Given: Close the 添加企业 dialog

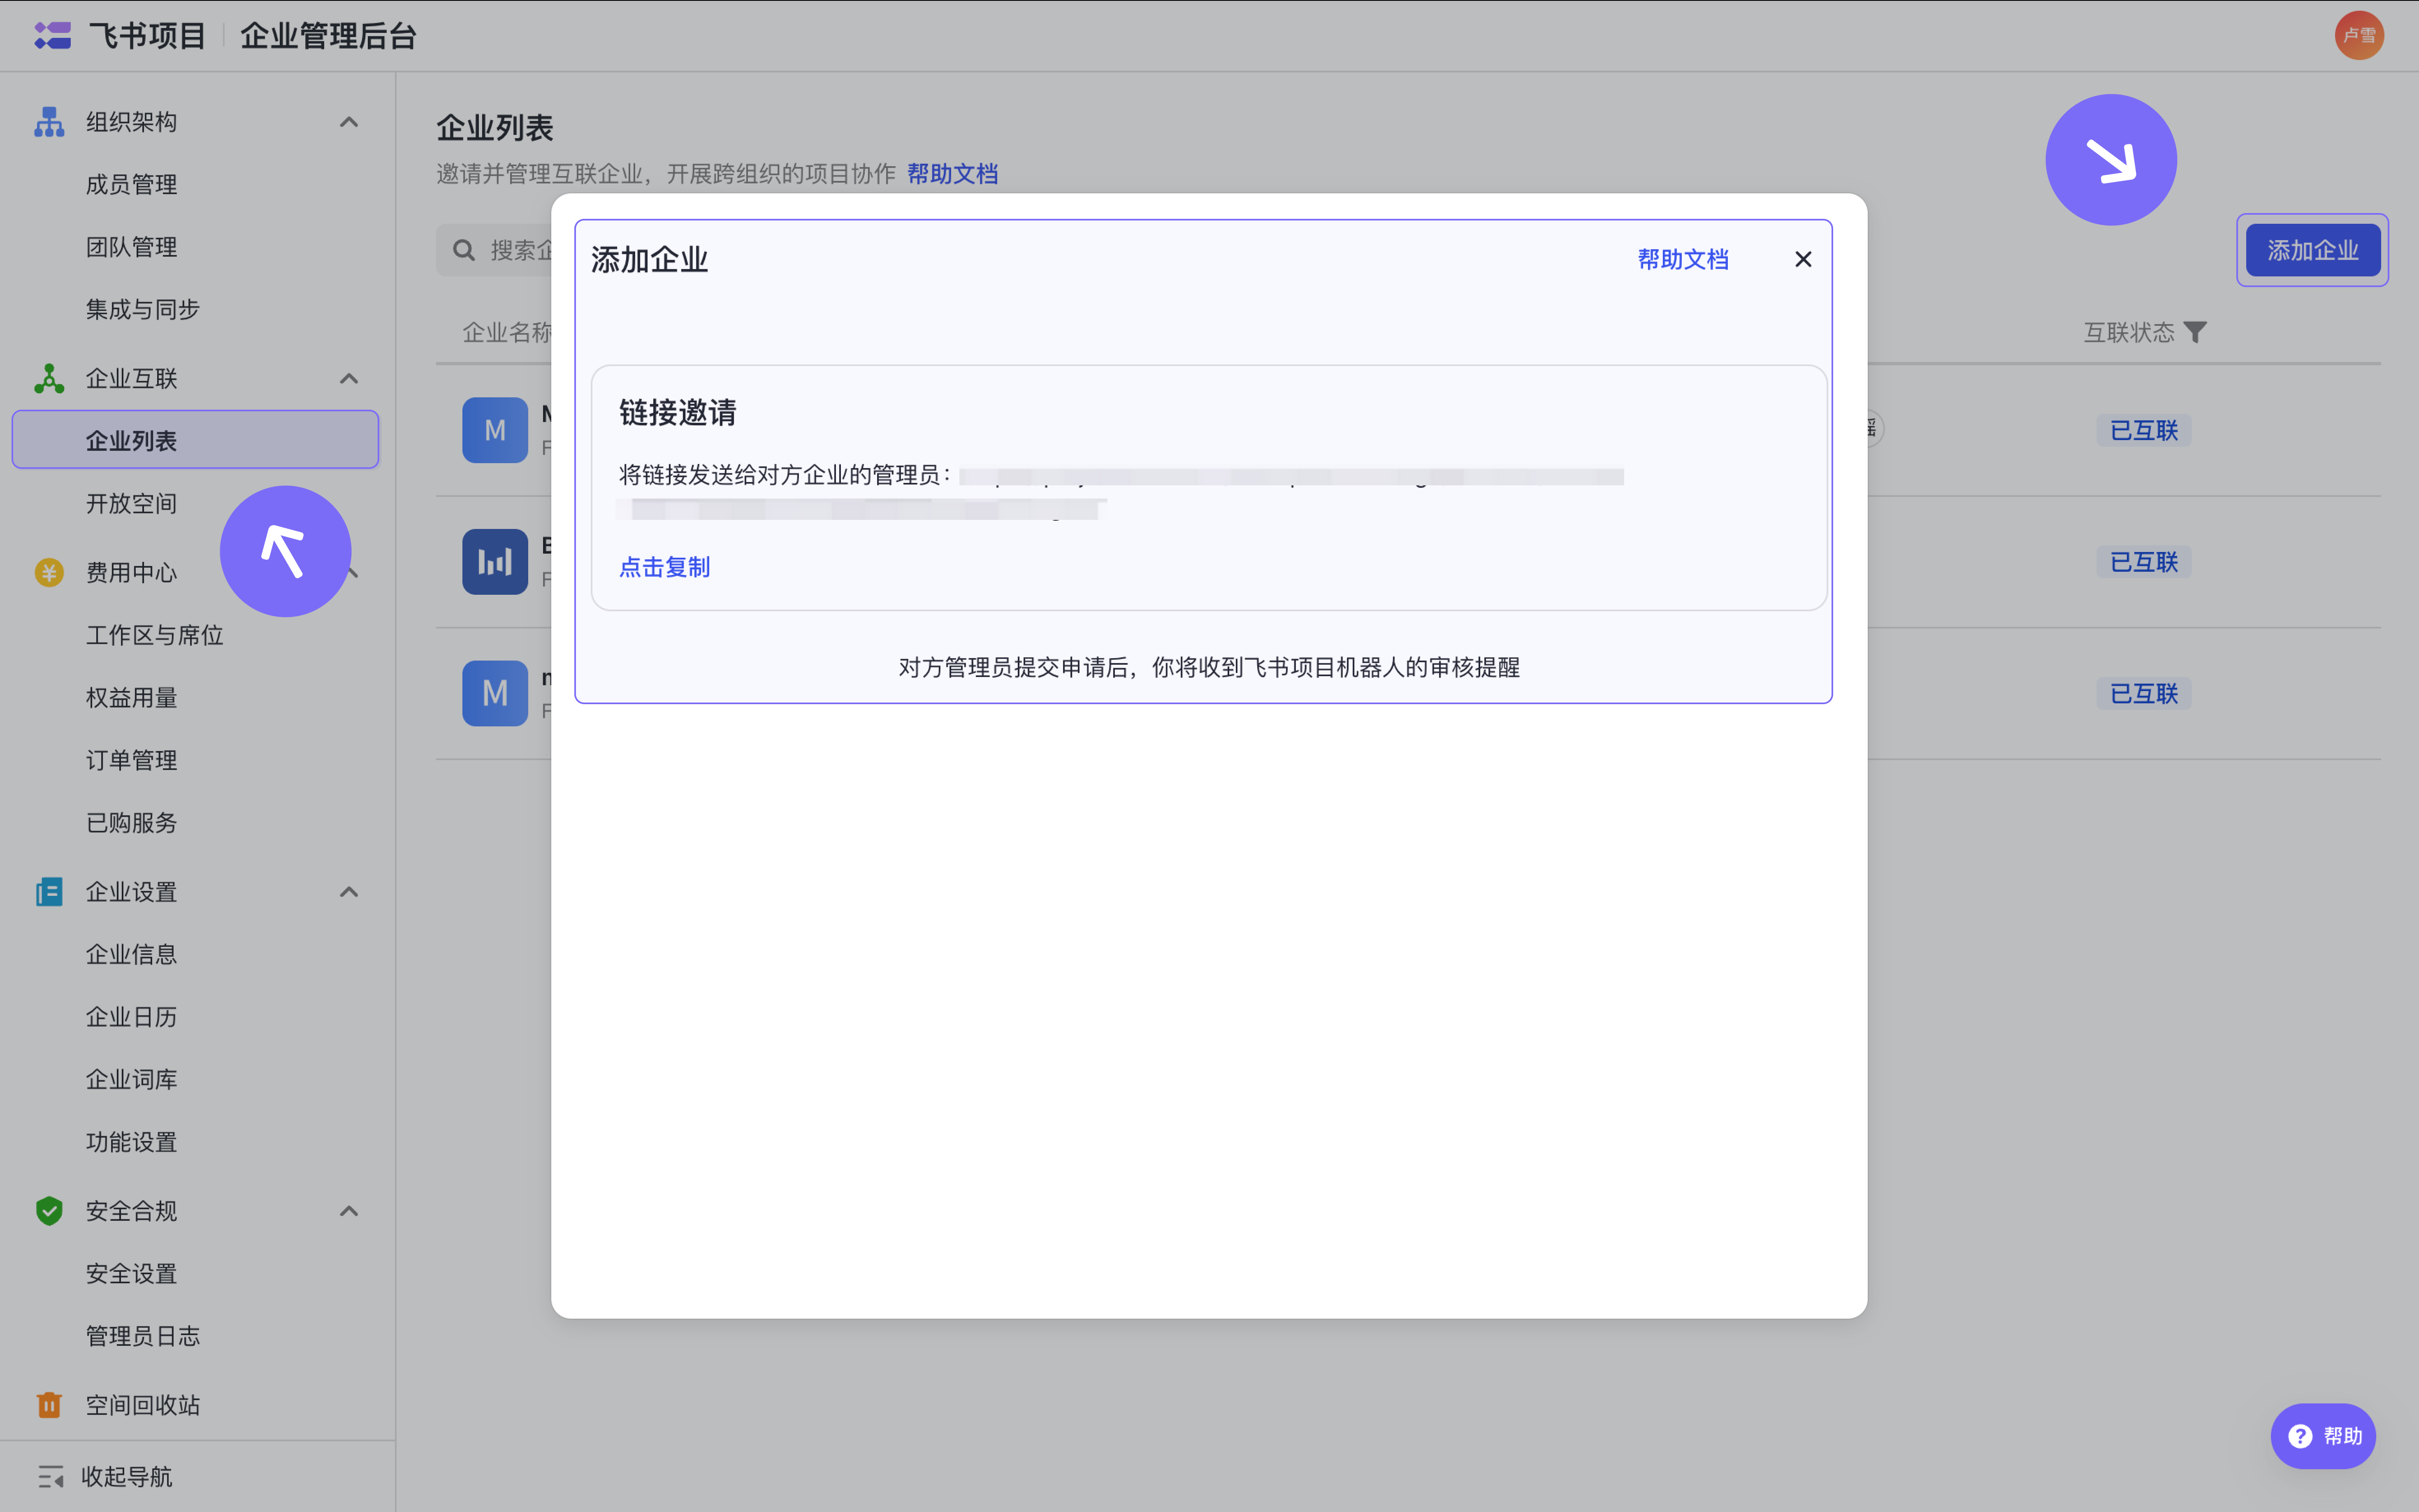Looking at the screenshot, I should pos(1803,259).
